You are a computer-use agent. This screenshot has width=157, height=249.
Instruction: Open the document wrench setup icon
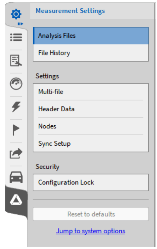pyautogui.click(x=16, y=60)
